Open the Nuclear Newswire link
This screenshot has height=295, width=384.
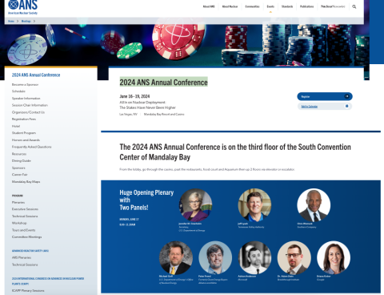333,6
